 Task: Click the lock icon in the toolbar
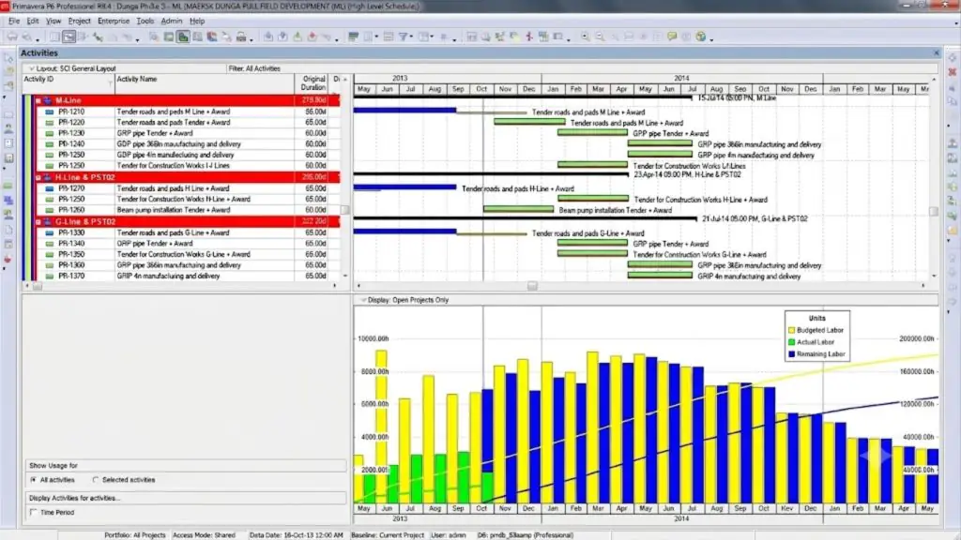[241, 37]
